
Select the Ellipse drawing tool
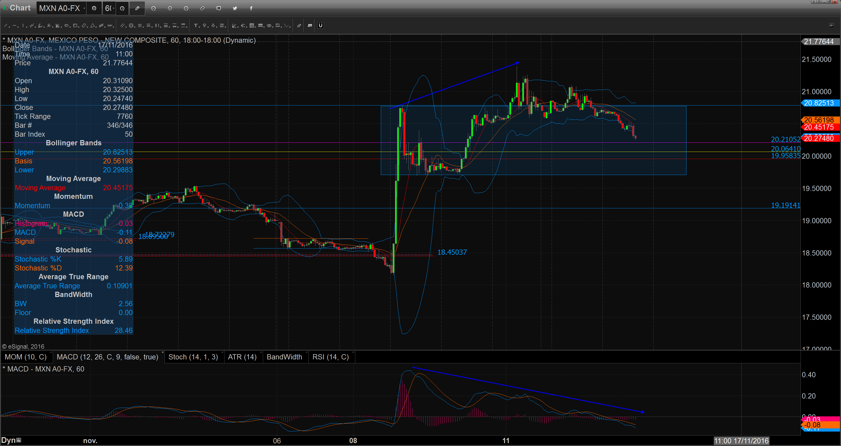click(66, 25)
